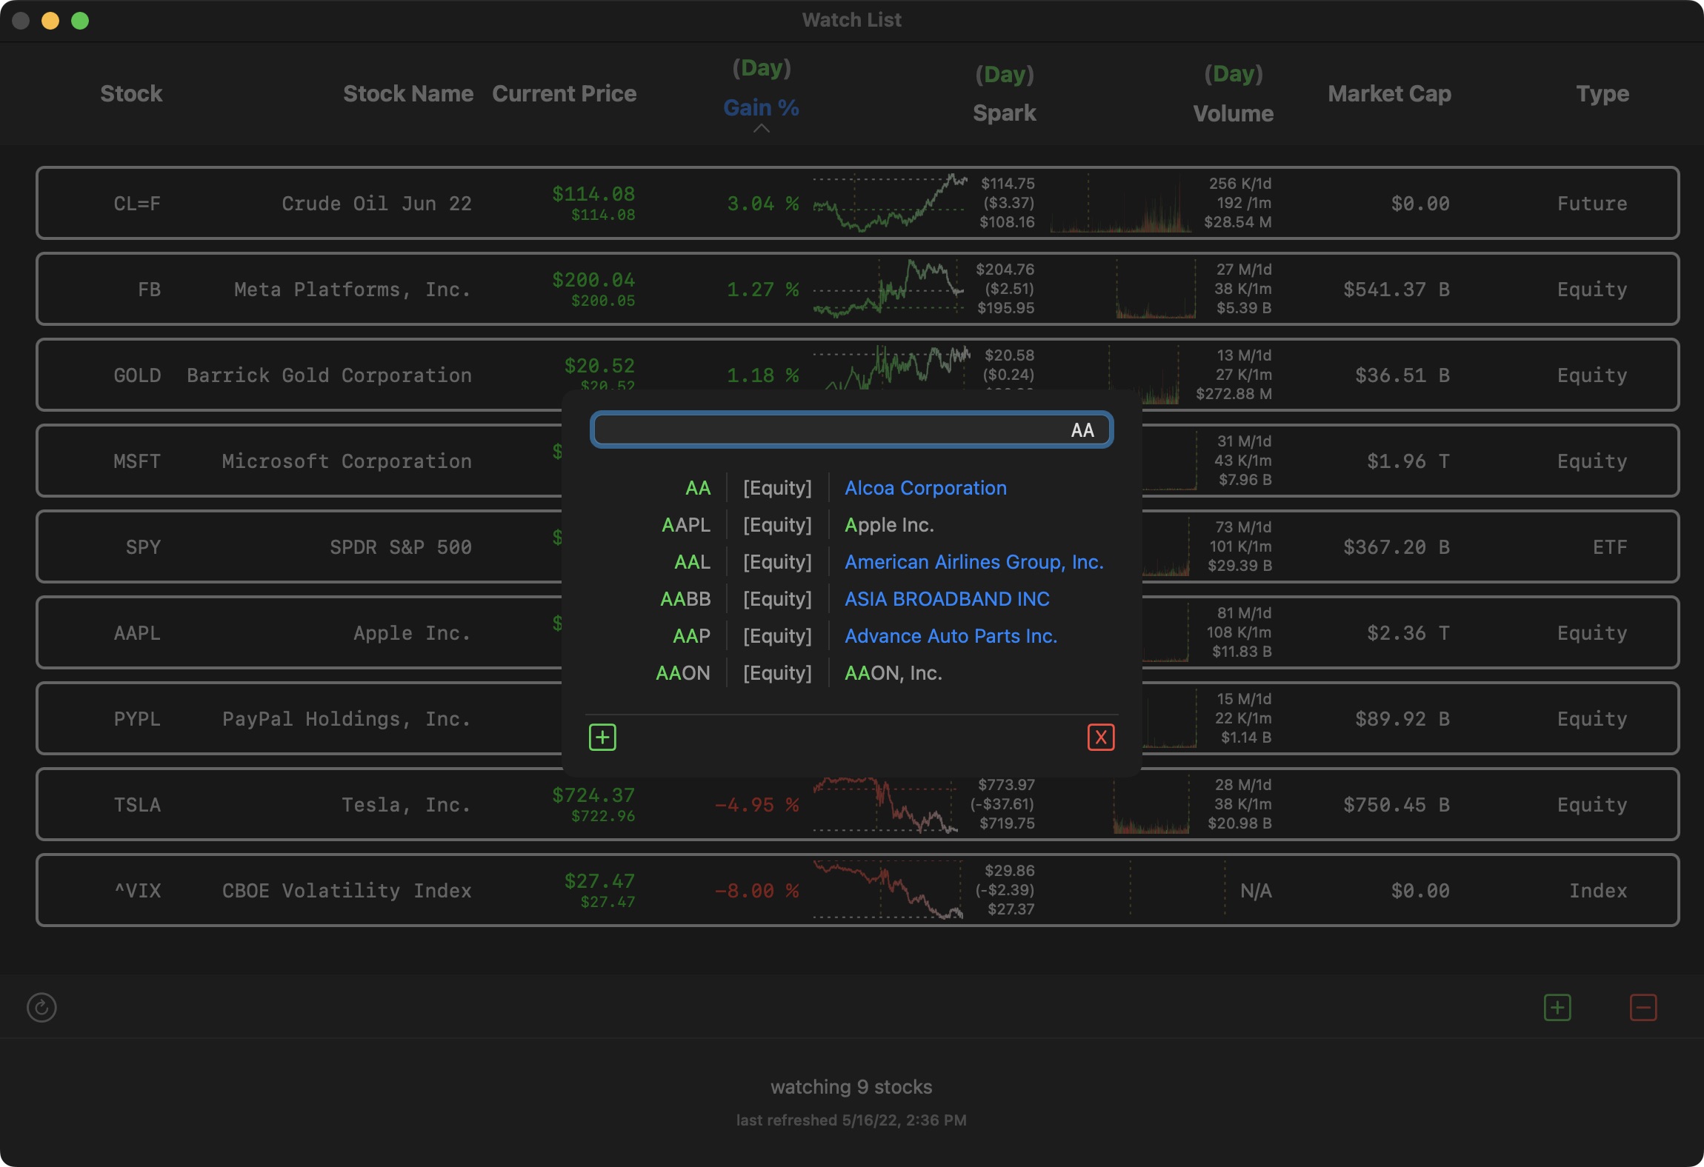The height and width of the screenshot is (1167, 1704).
Task: Minimize window with yellow button
Action: coord(50,21)
